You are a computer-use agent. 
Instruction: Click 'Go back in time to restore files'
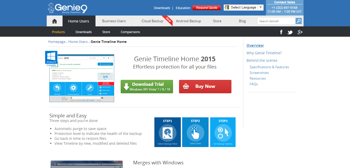(x=80, y=139)
